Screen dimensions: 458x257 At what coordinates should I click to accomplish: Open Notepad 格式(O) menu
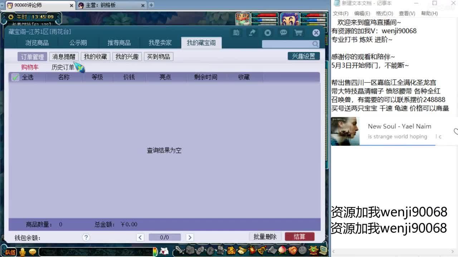pos(385,13)
